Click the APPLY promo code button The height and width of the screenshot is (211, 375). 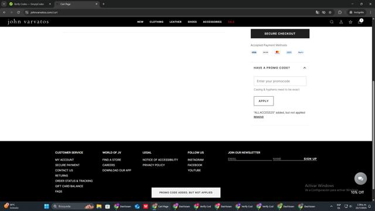click(x=264, y=101)
